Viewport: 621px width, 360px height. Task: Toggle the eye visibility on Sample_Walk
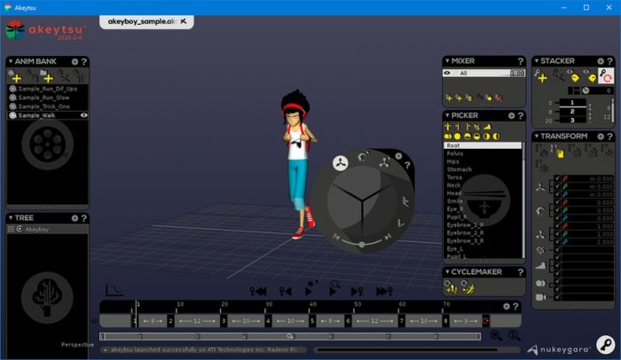pos(84,114)
